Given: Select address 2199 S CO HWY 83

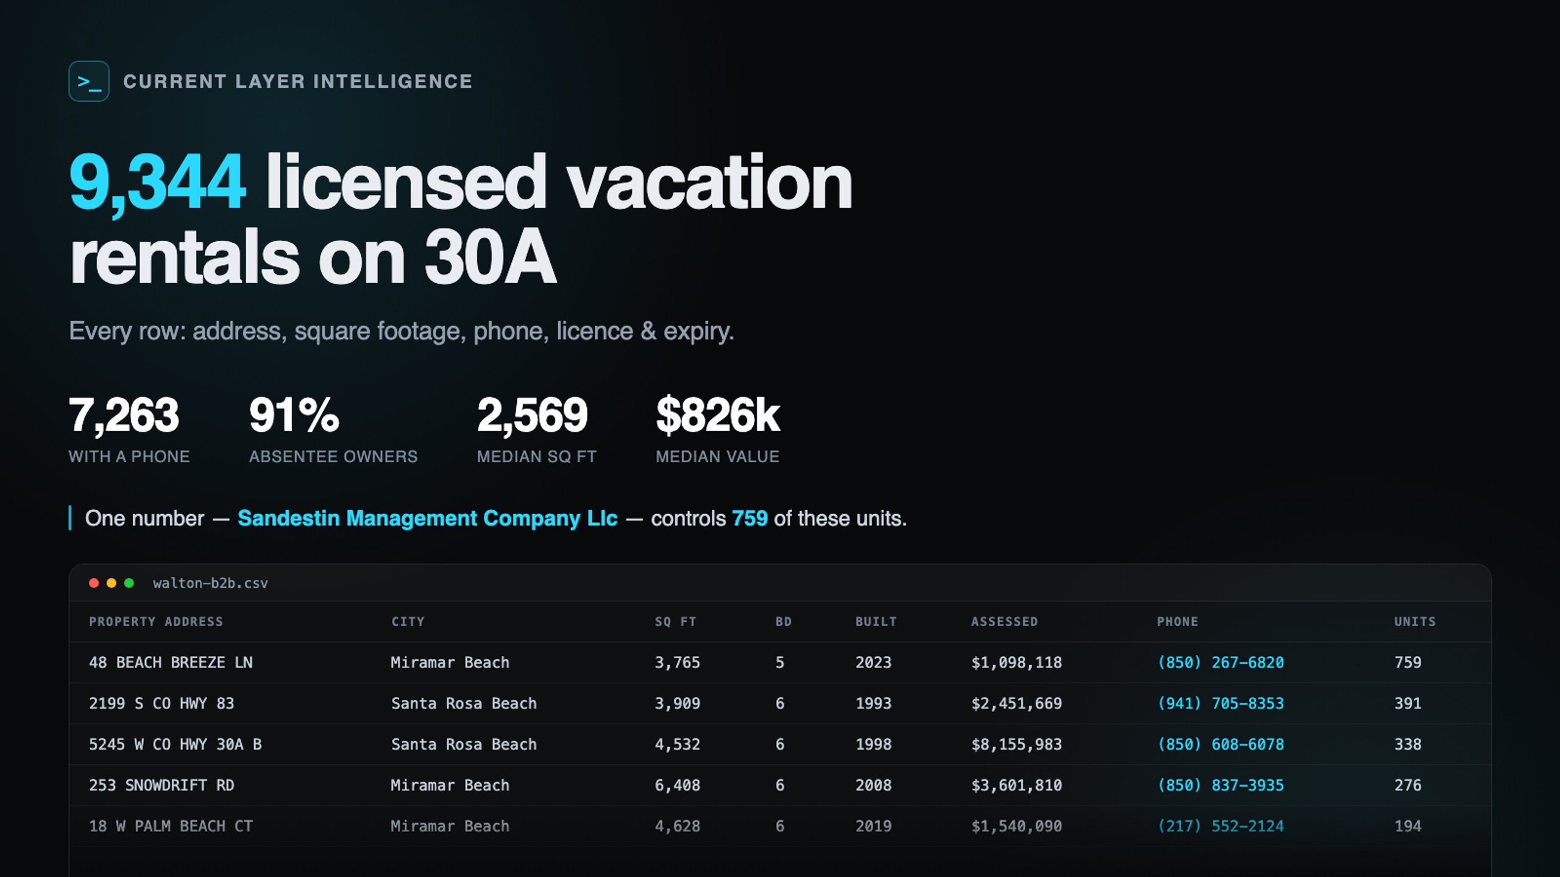Looking at the screenshot, I should pos(161,703).
